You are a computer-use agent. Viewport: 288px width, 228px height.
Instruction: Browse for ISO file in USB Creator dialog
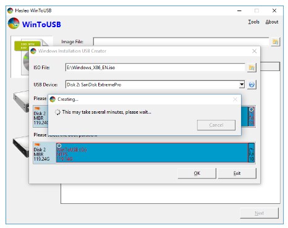tap(252, 67)
